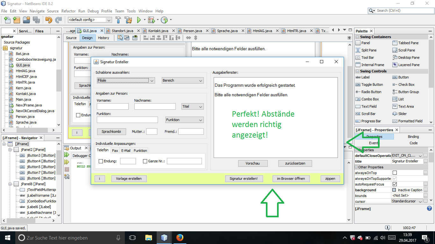This screenshot has height=244, width=435.
Task: Click the background property color swatch
Action: pyautogui.click(x=395, y=190)
